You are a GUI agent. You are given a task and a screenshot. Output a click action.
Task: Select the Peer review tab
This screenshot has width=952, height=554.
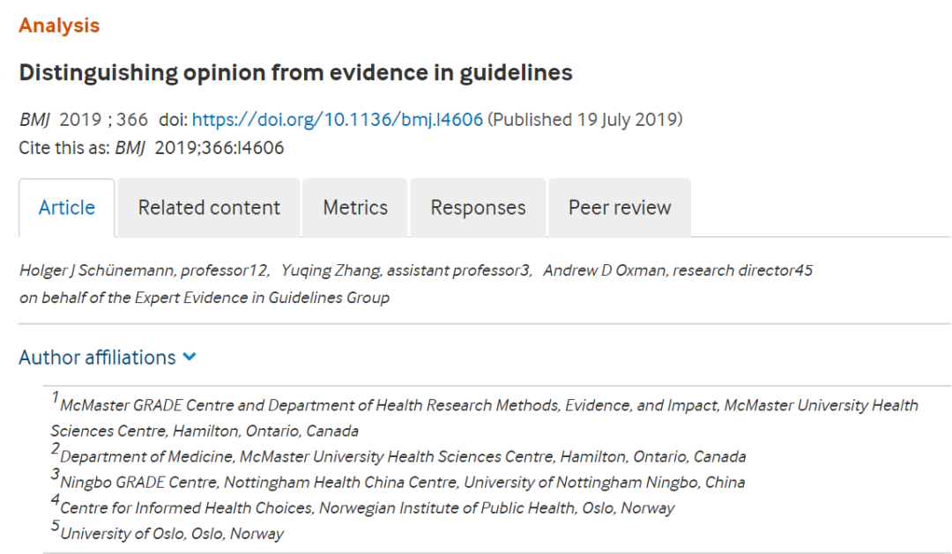pos(620,208)
